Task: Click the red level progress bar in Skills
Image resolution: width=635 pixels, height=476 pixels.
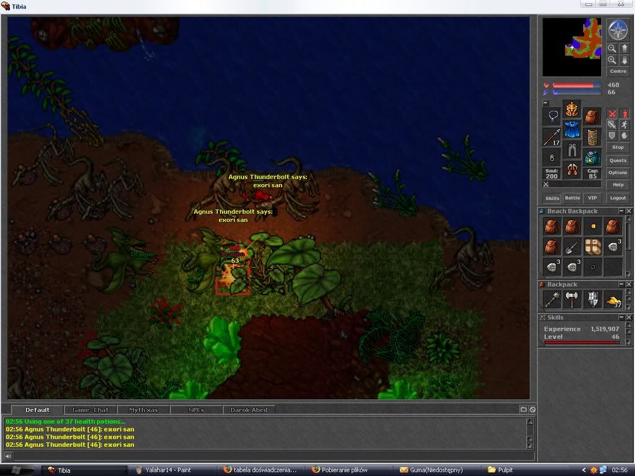Action: 582,342
